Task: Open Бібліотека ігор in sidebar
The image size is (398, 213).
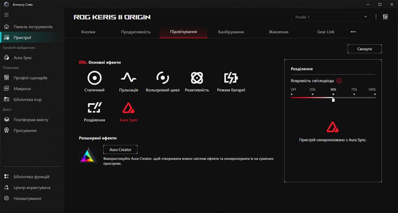Action: 26,99
